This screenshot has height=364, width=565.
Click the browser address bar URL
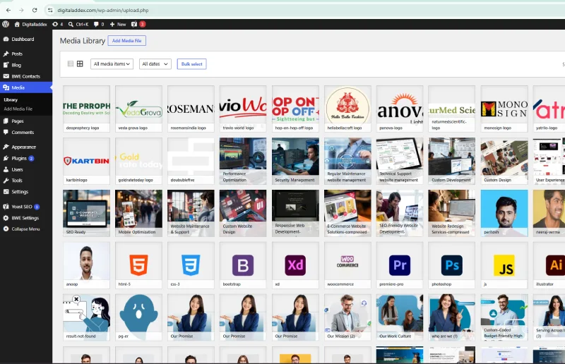point(103,10)
